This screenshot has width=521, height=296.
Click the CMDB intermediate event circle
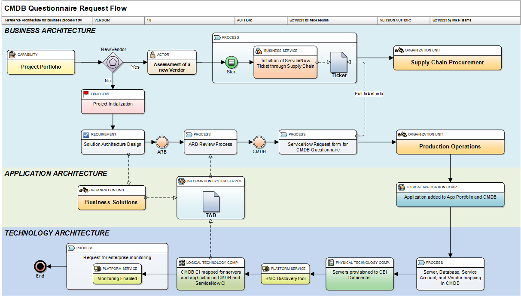(259, 142)
